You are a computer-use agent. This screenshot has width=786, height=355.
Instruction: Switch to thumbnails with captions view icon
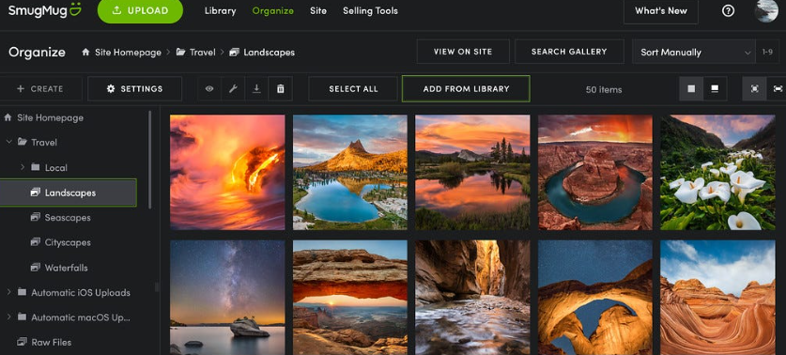pyautogui.click(x=715, y=88)
